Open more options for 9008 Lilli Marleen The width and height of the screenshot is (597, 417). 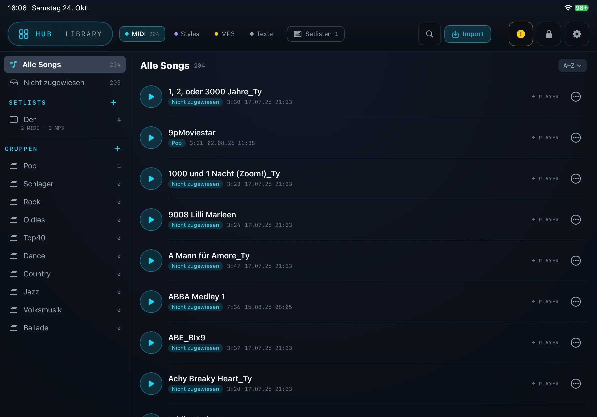pos(576,220)
